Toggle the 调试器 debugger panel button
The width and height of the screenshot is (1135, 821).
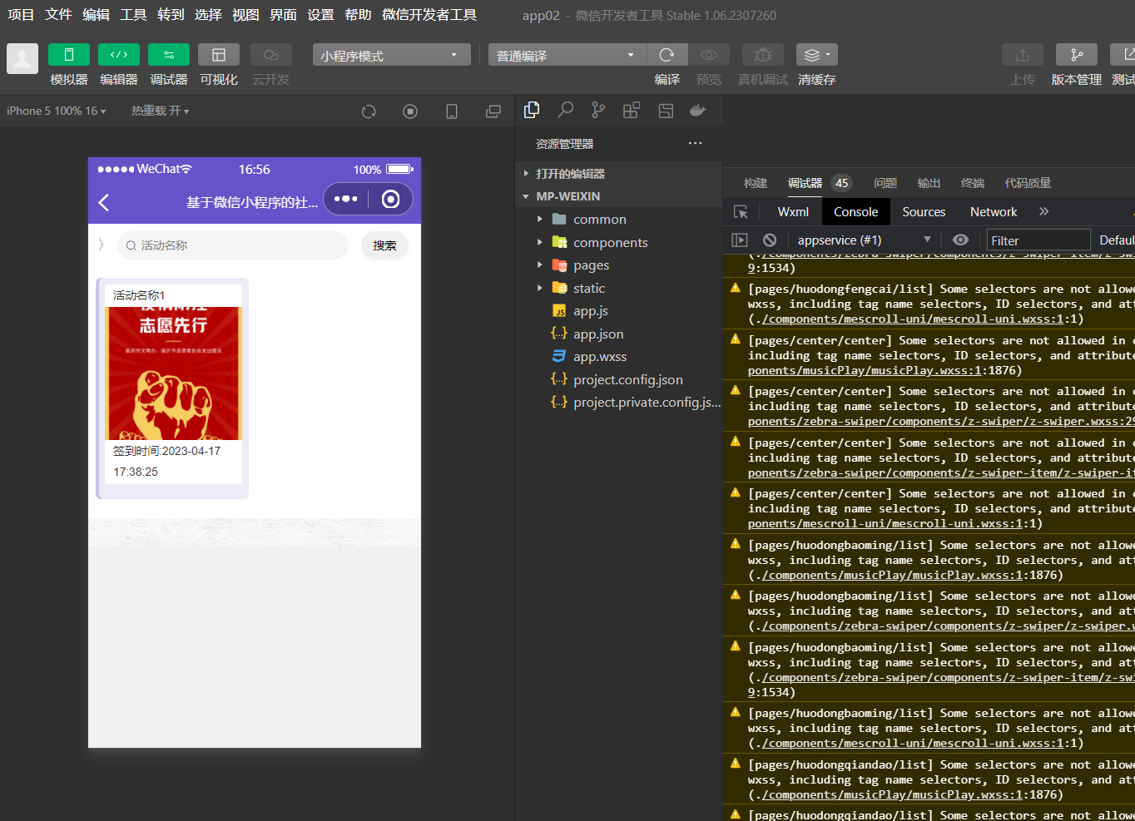(169, 55)
